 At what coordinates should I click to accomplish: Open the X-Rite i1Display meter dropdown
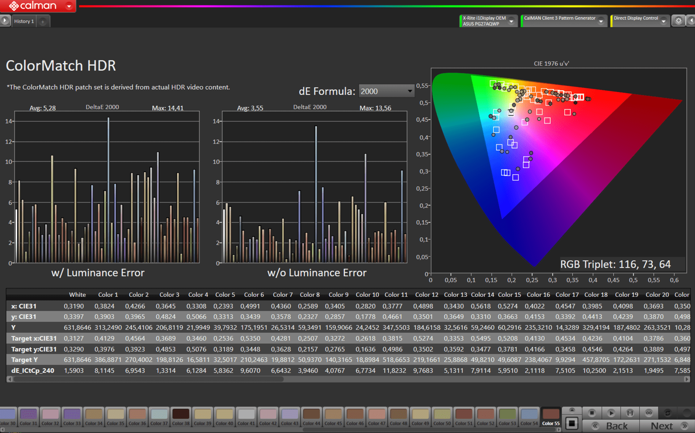click(x=511, y=21)
